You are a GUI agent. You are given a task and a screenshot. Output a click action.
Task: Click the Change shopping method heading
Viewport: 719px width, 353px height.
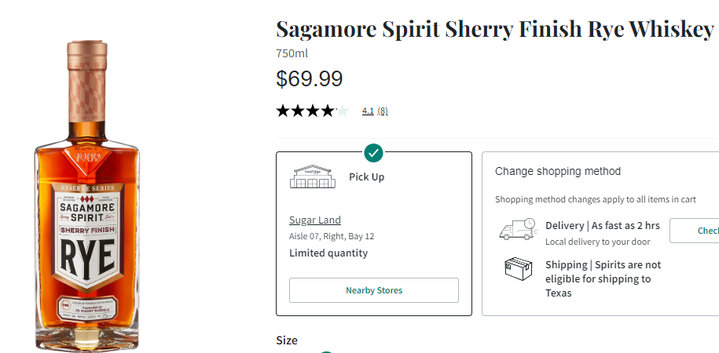pos(558,171)
